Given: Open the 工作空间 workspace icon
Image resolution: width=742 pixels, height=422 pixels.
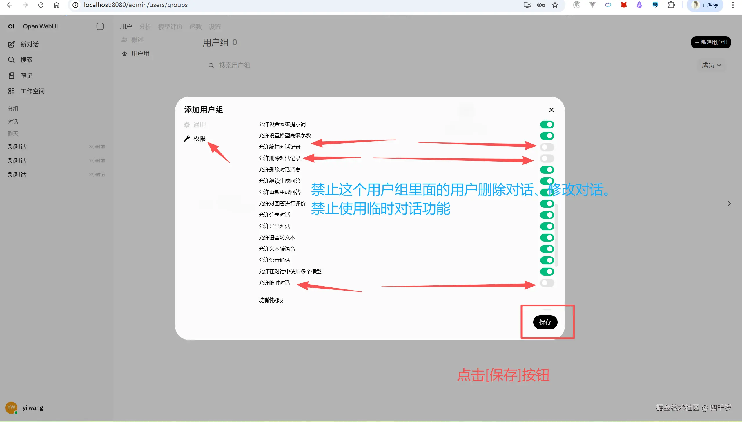Looking at the screenshot, I should [12, 91].
